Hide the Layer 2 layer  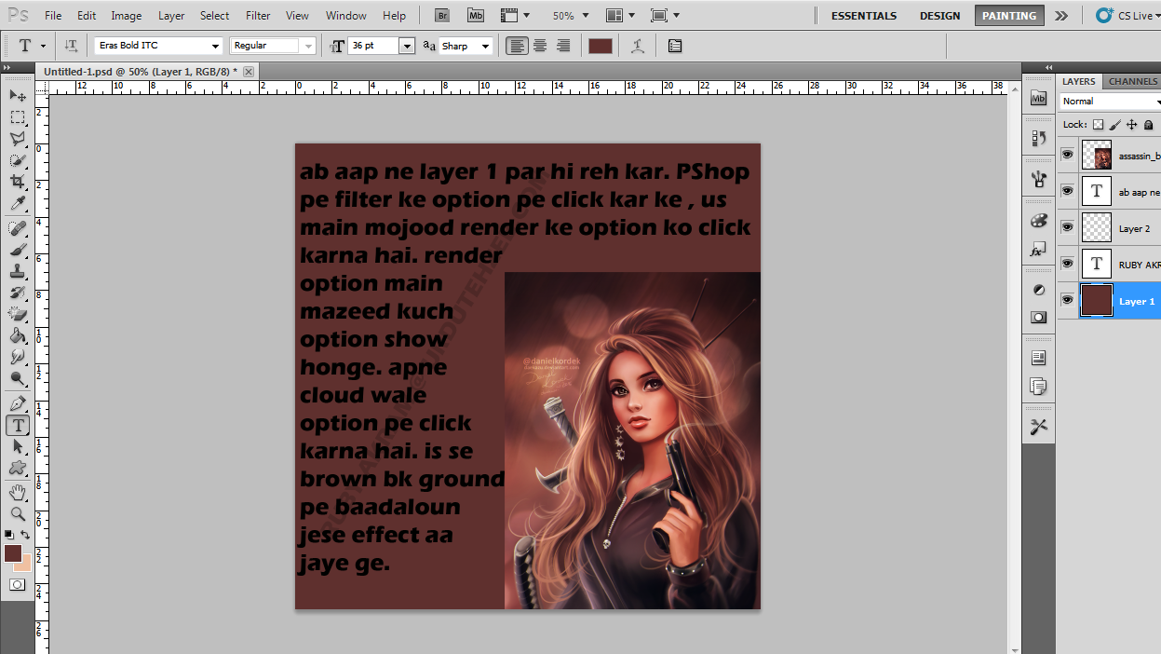1067,227
